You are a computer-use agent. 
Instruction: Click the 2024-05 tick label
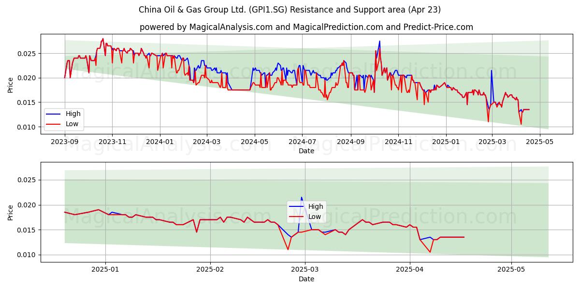(254, 142)
